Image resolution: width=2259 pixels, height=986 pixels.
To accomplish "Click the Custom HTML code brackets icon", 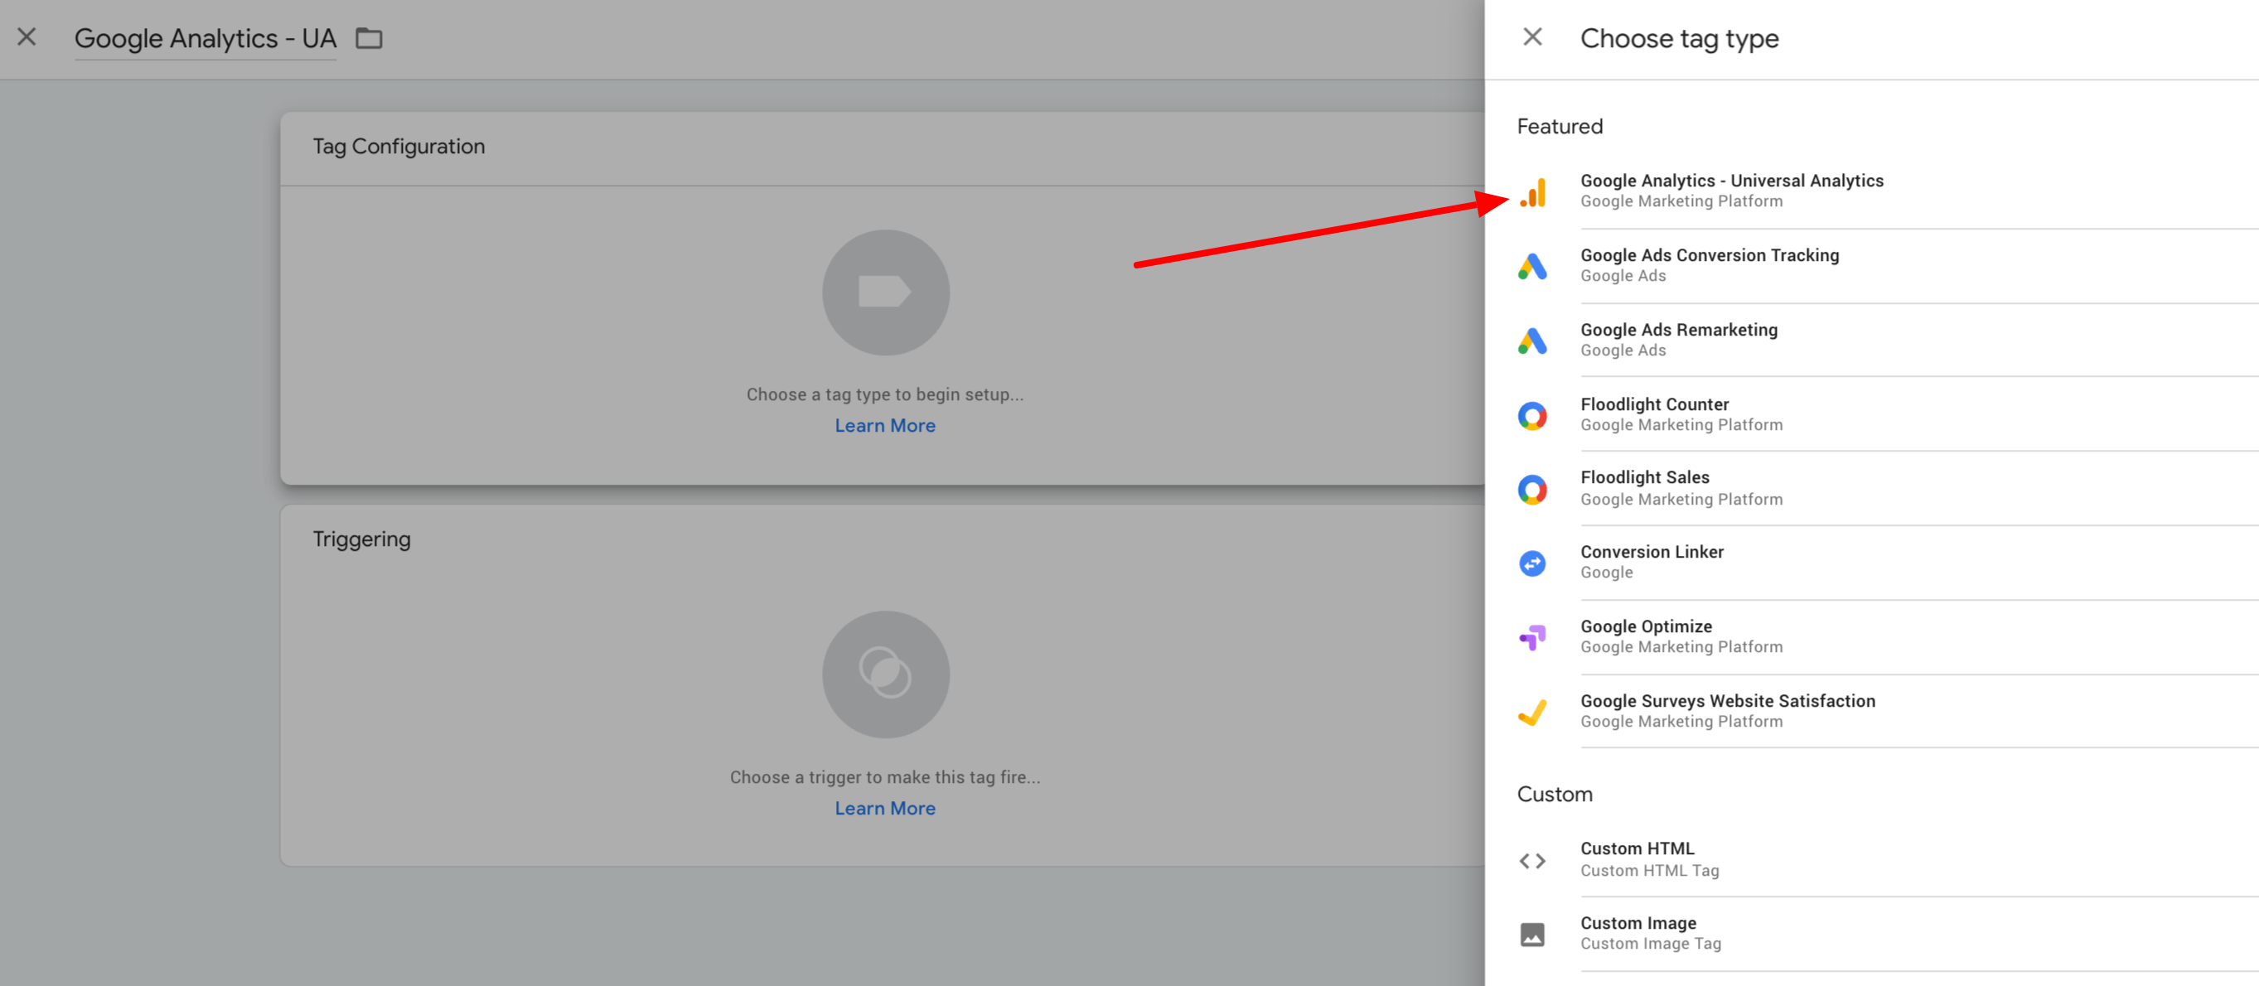I will pos(1532,861).
